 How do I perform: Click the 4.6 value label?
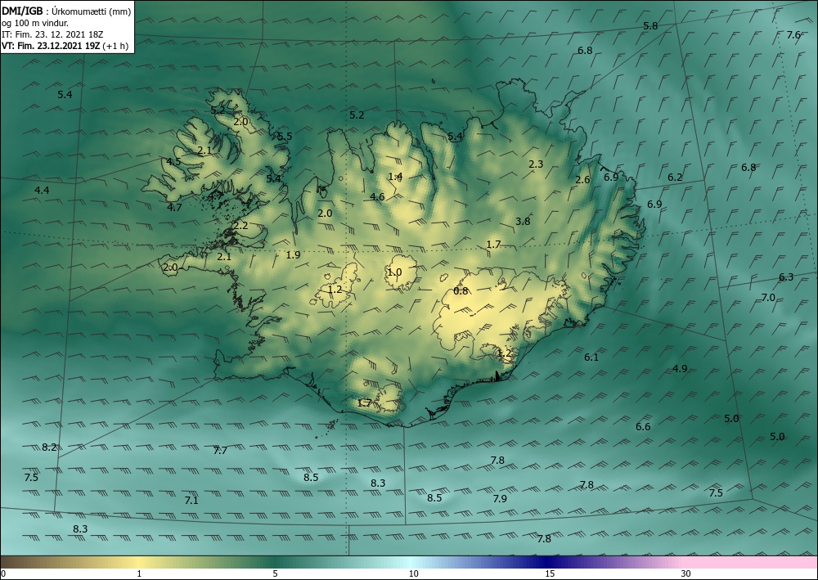(377, 196)
